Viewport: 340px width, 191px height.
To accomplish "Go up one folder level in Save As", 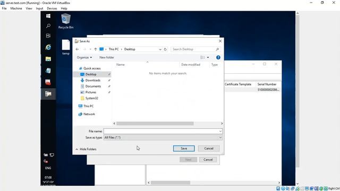I will click(x=96, y=49).
